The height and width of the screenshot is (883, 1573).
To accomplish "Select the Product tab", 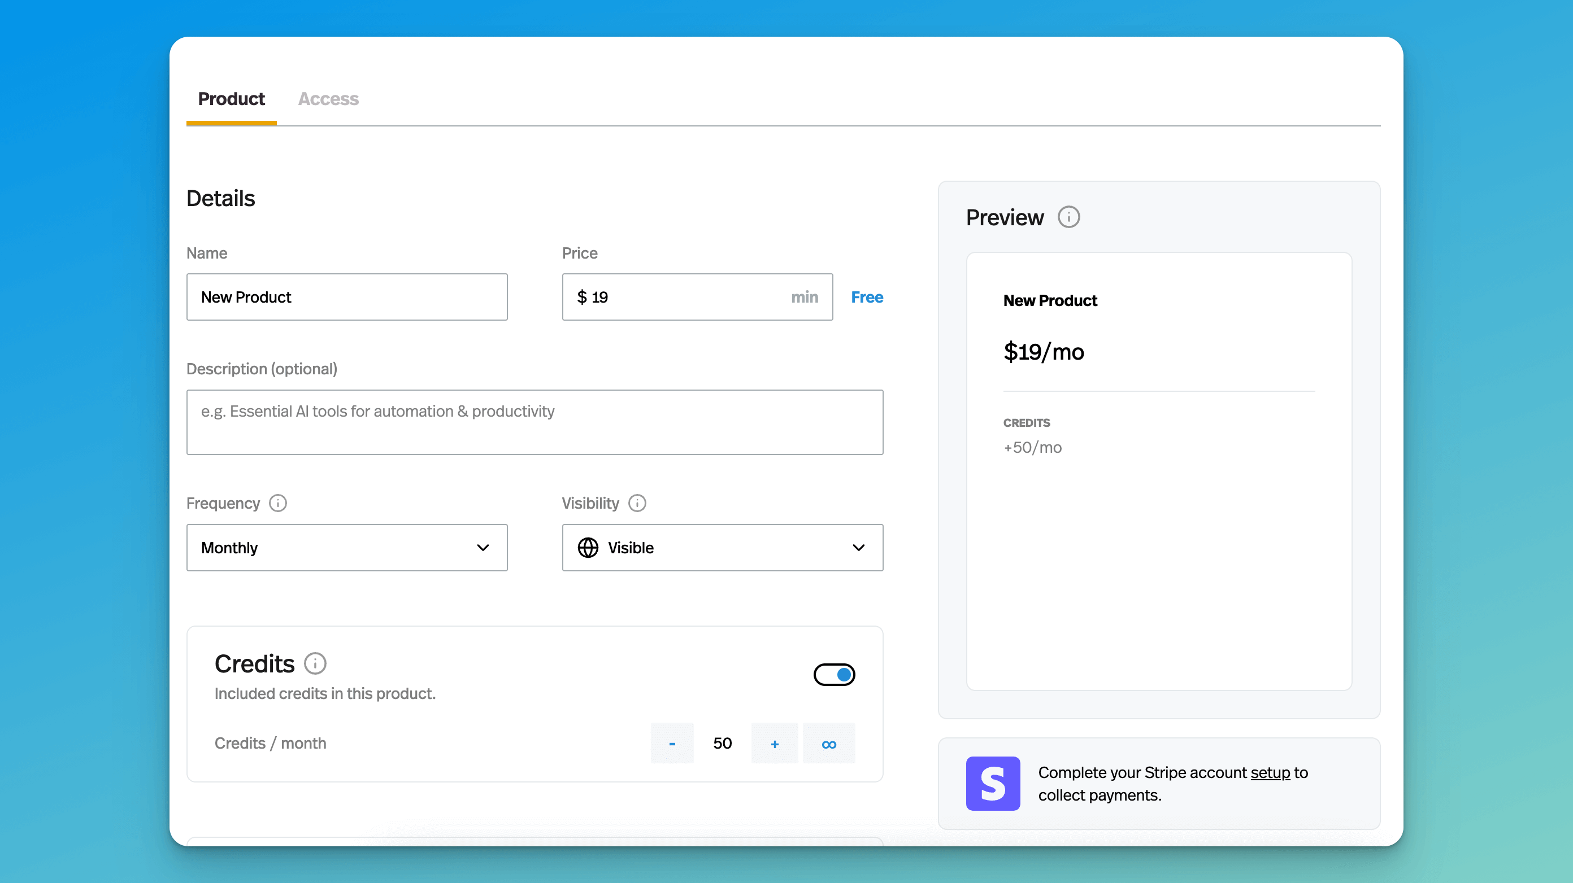I will pyautogui.click(x=231, y=99).
